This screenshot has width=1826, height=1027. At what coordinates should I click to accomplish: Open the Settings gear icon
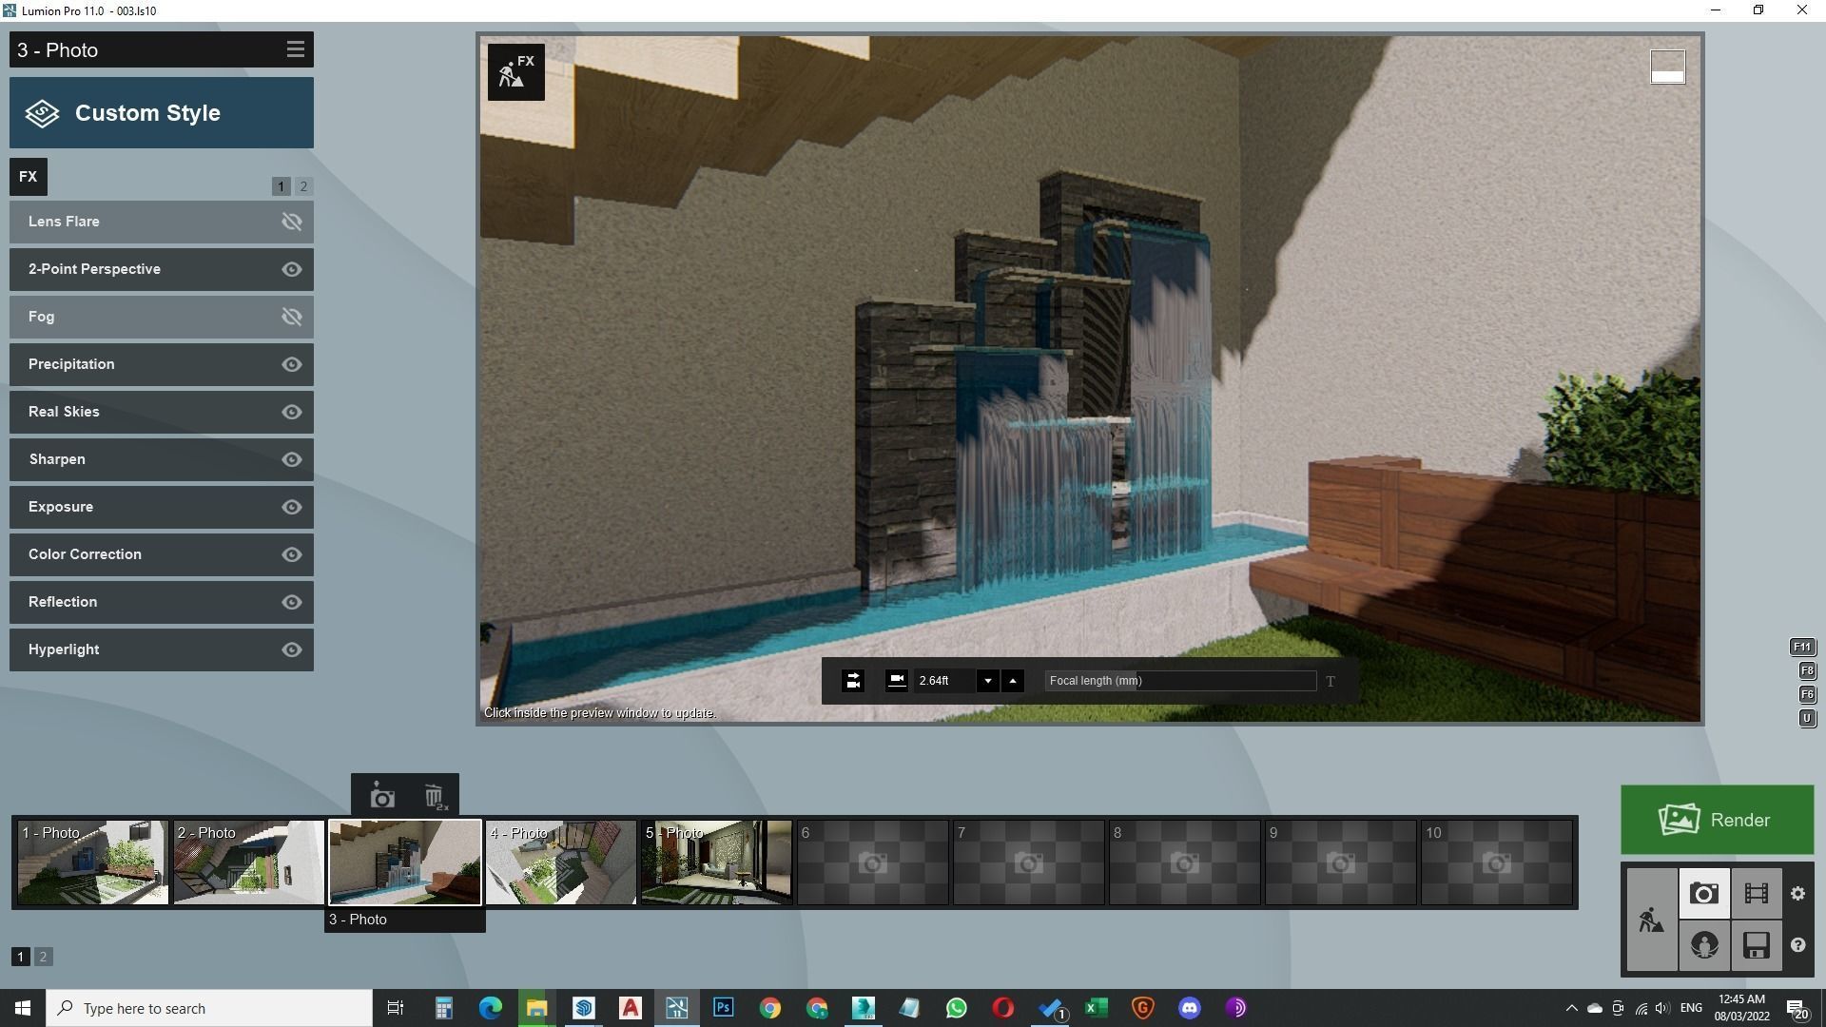pyautogui.click(x=1797, y=894)
